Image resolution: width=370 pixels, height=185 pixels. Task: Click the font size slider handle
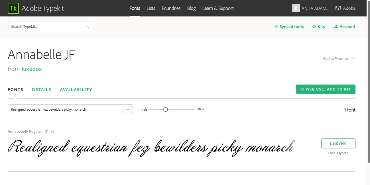coord(166,109)
